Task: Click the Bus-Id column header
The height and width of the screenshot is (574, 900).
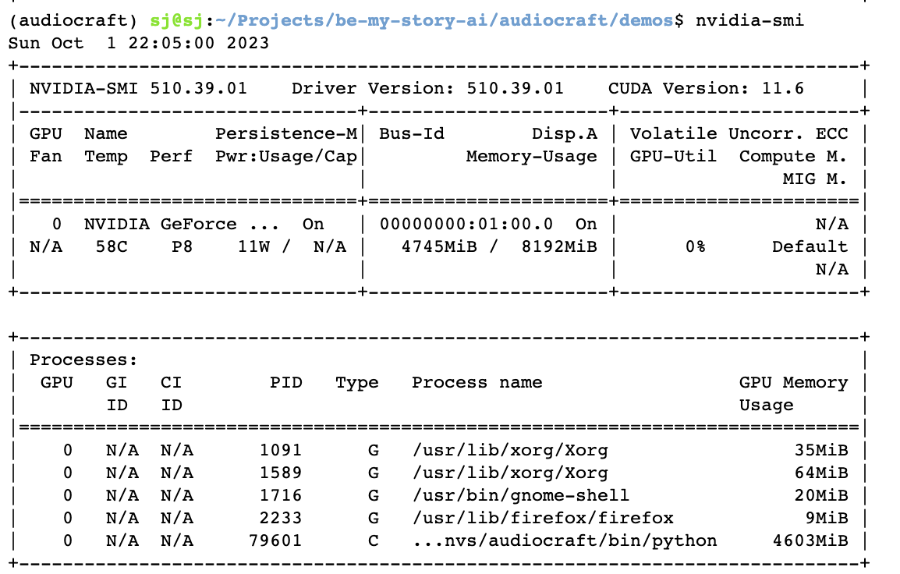Action: (412, 134)
